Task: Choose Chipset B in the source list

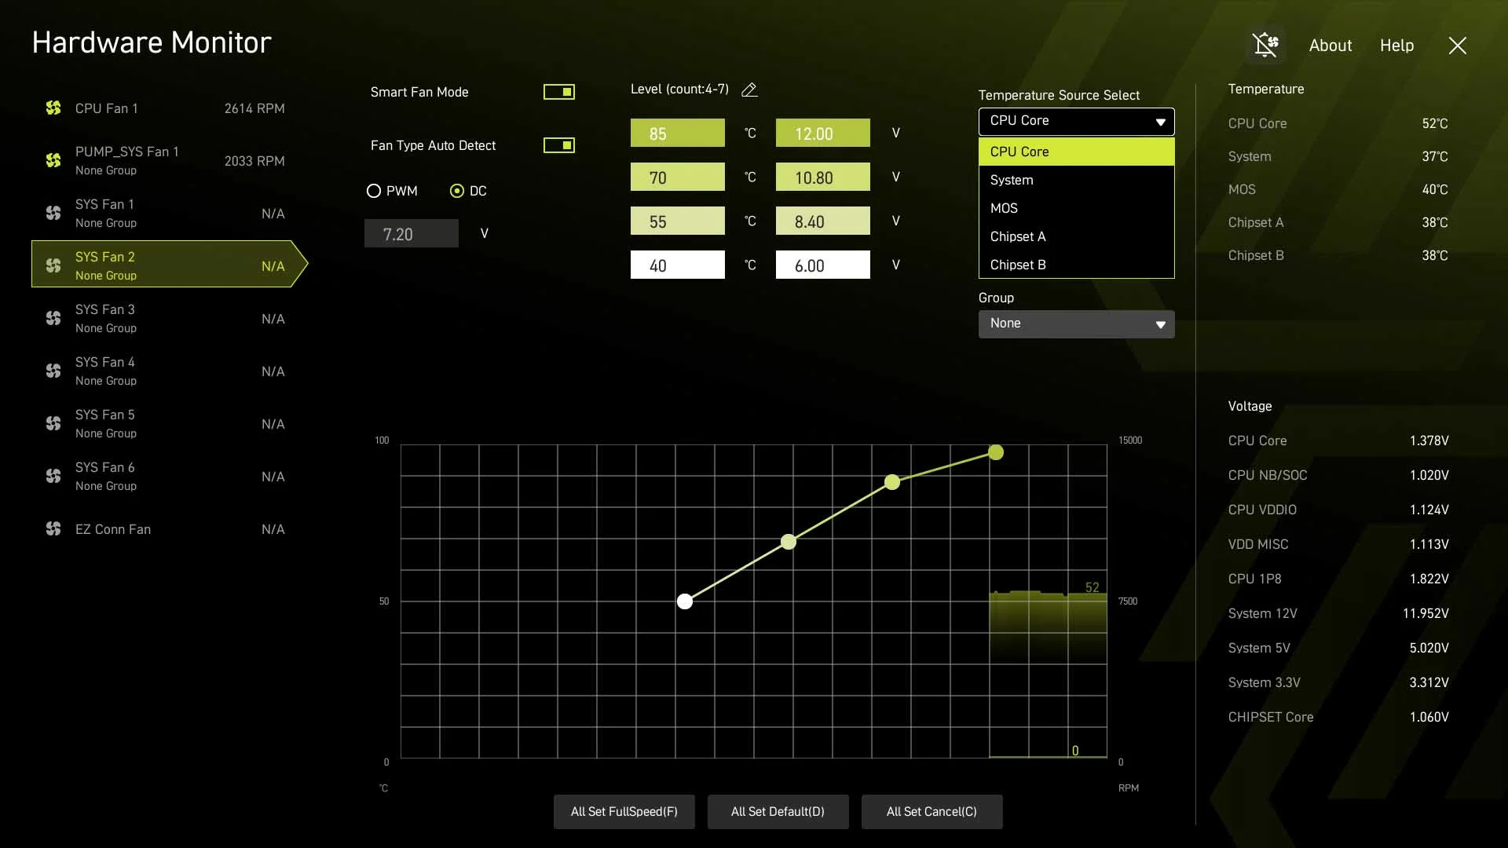Action: [1076, 265]
